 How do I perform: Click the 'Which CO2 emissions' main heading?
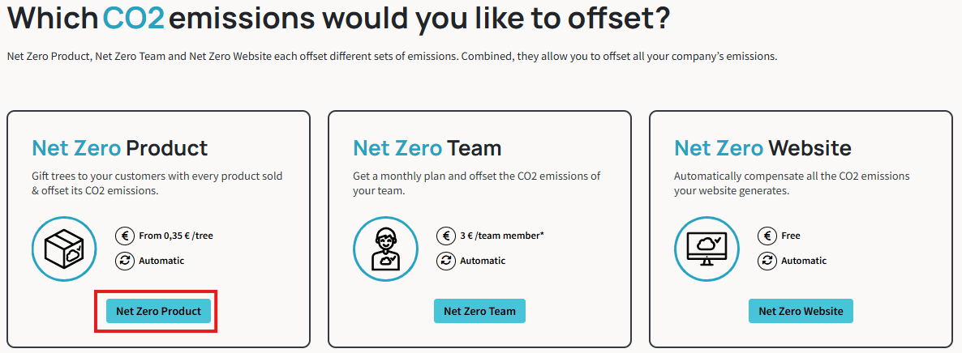click(338, 19)
